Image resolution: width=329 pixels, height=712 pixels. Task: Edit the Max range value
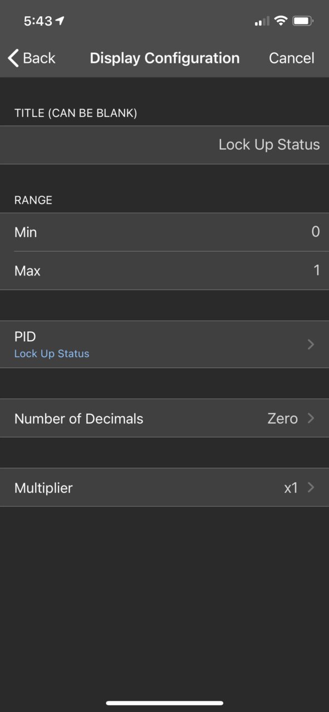point(164,271)
